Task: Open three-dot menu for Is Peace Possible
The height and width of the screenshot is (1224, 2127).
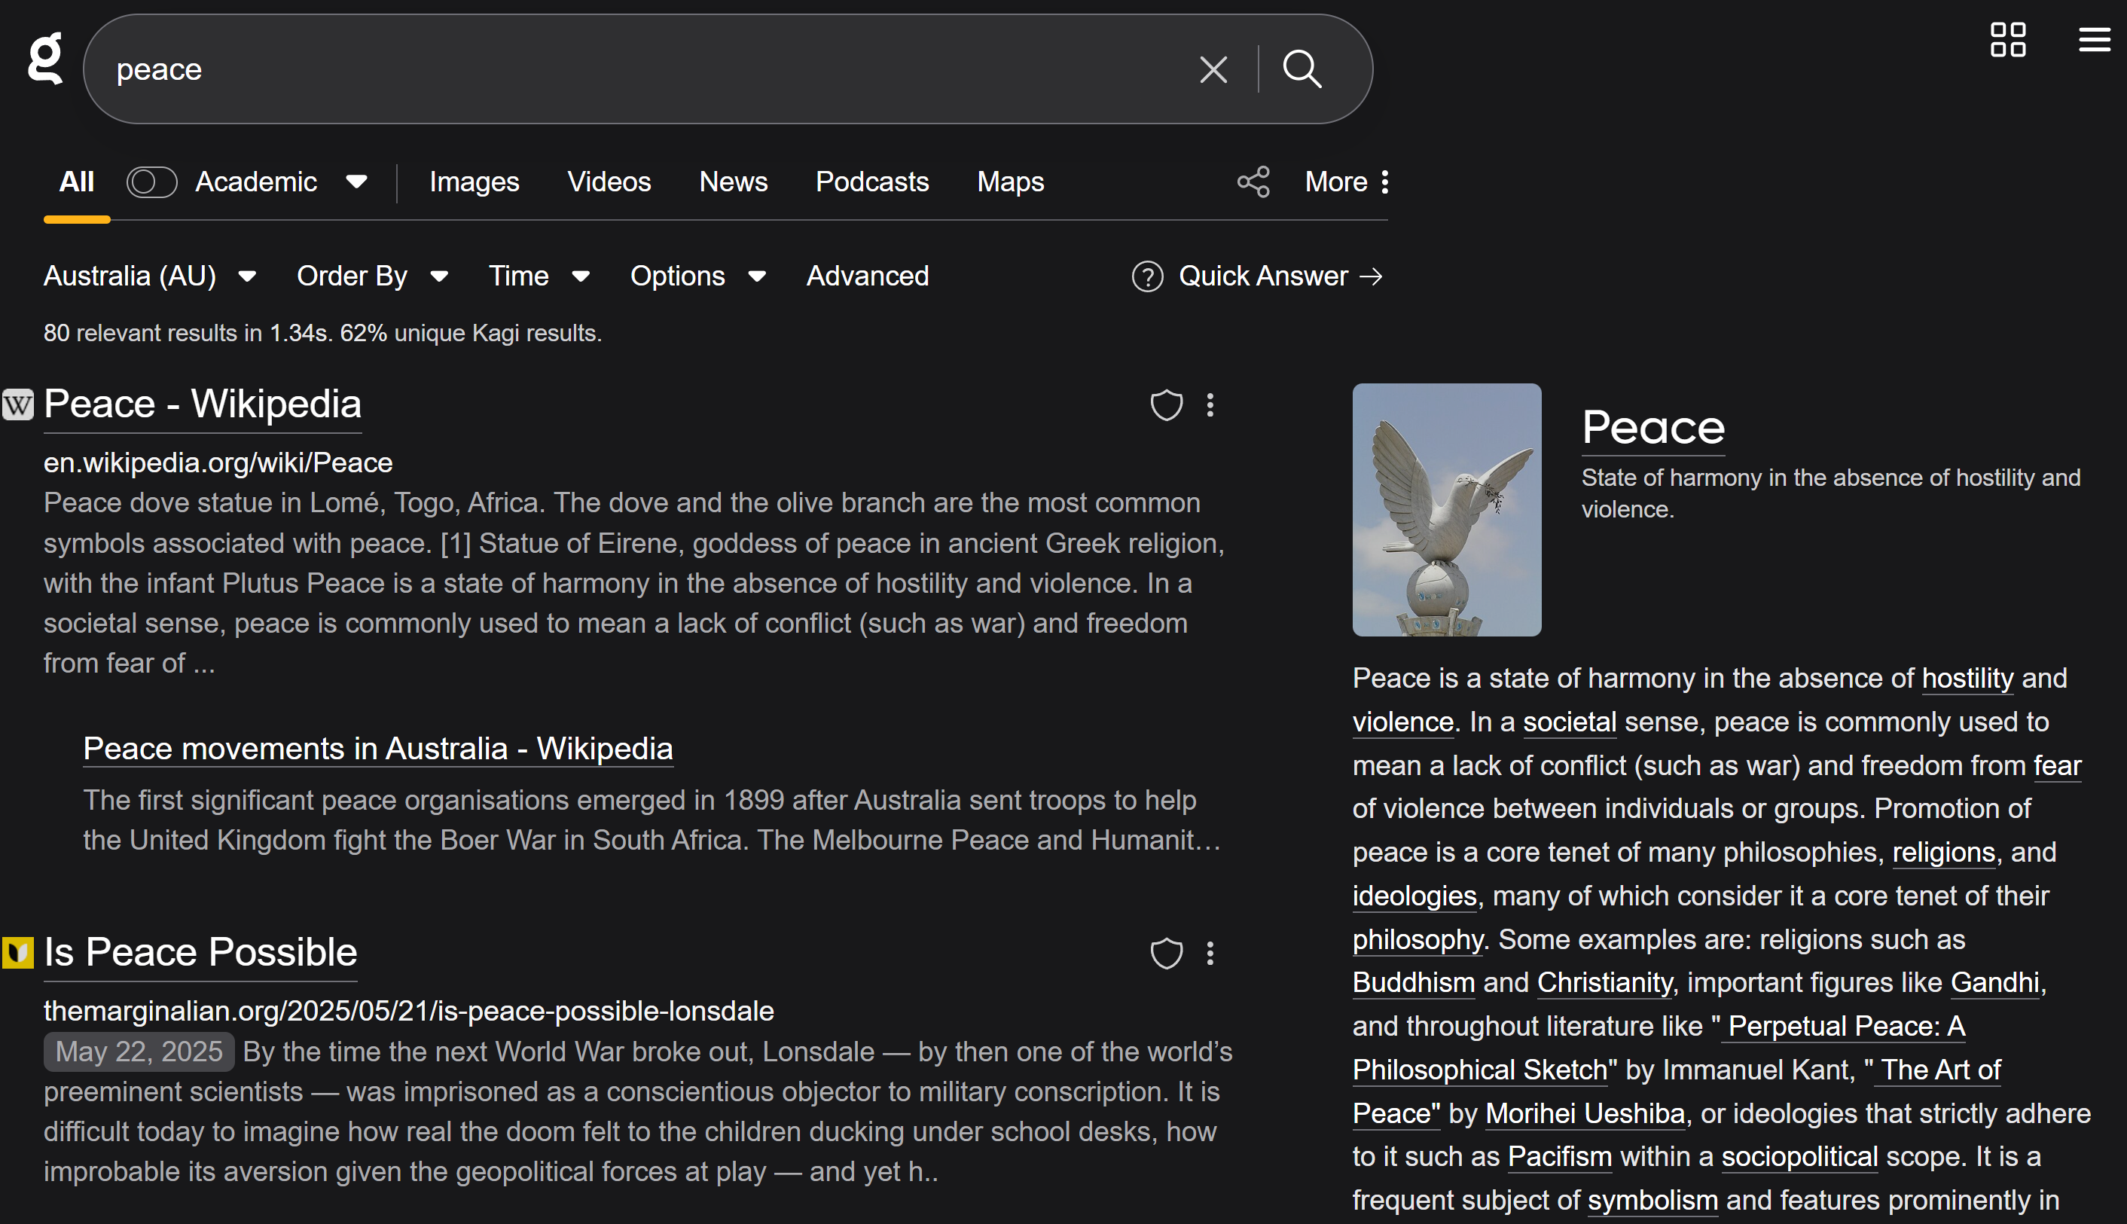Action: (x=1210, y=954)
